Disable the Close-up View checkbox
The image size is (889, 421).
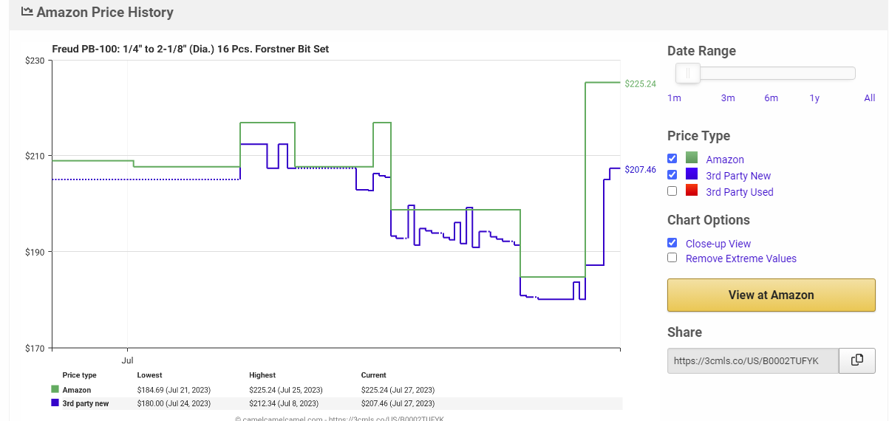tap(672, 243)
